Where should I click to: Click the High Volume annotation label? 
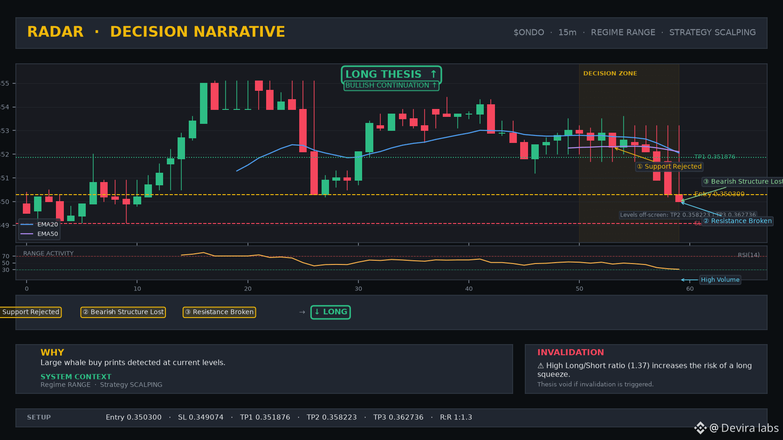pyautogui.click(x=720, y=280)
